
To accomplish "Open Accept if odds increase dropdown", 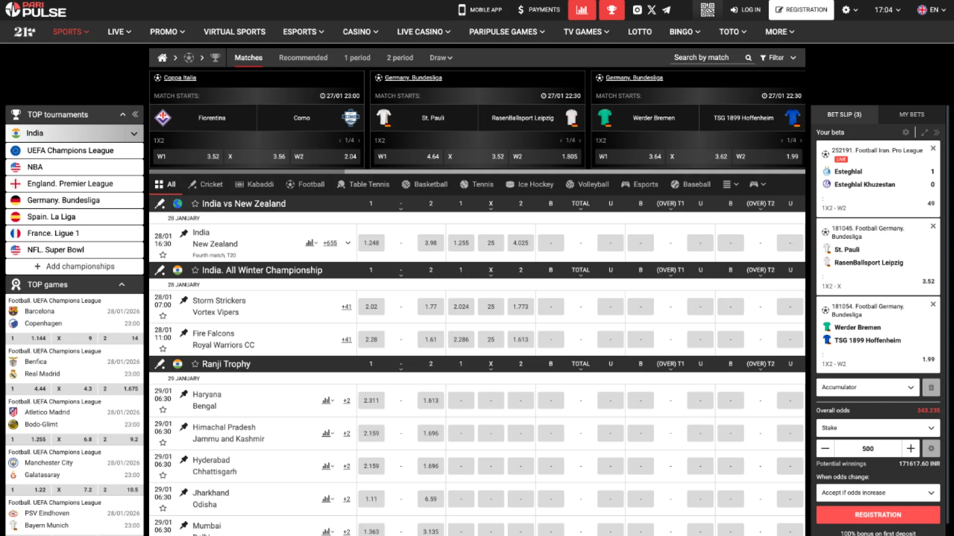I will 878,493.
